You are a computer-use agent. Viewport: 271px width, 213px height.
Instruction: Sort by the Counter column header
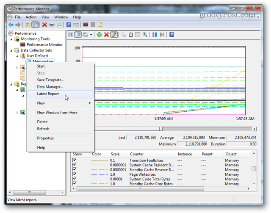pyautogui.click(x=152, y=154)
